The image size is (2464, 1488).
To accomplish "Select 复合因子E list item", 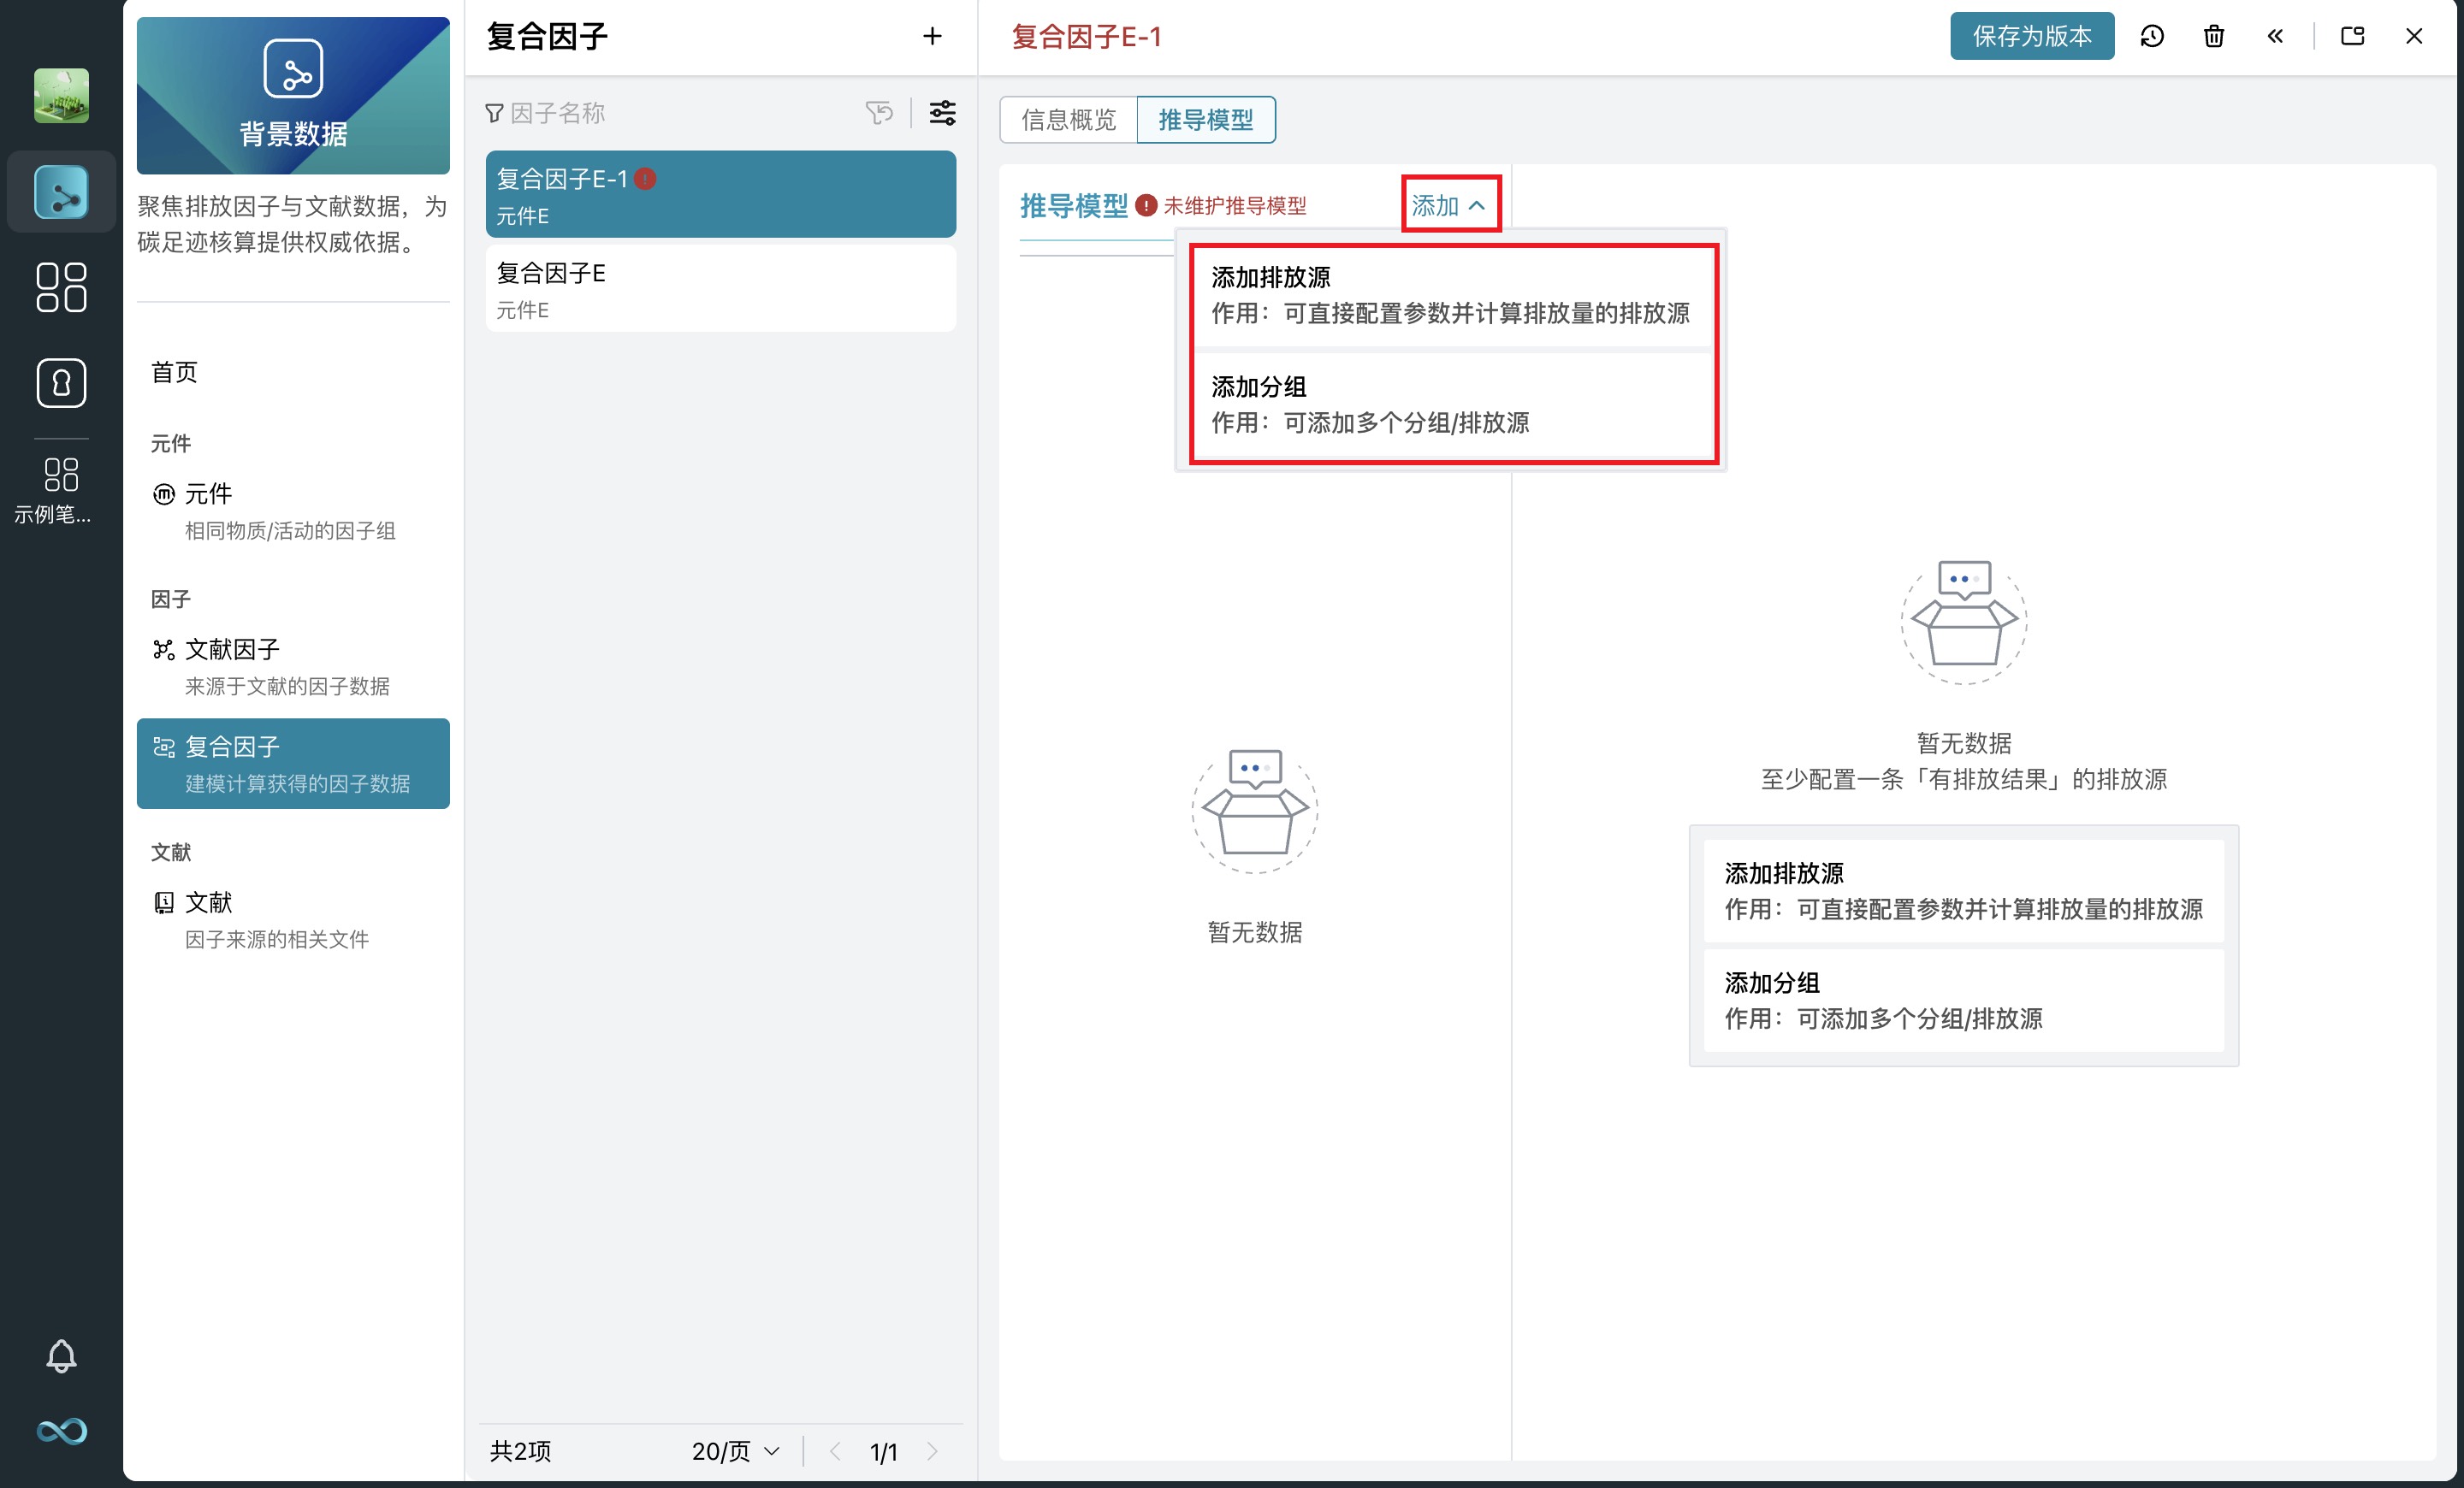I will click(720, 290).
